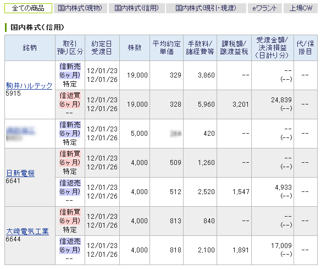
Task: Click 信返売 label in 日新電機 row
Action: (x=70, y=183)
